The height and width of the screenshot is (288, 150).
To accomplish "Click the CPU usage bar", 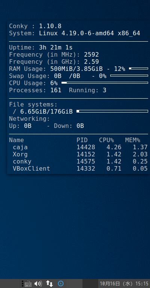I will [105, 82].
